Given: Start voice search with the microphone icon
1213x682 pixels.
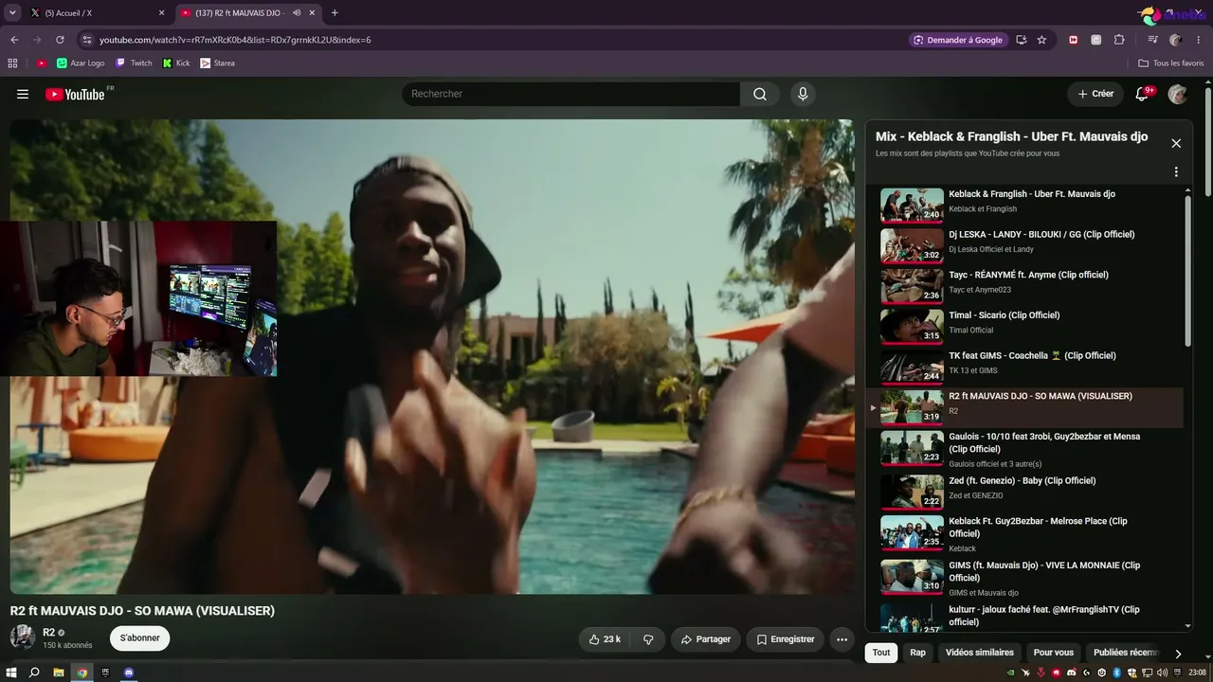Looking at the screenshot, I should point(803,94).
